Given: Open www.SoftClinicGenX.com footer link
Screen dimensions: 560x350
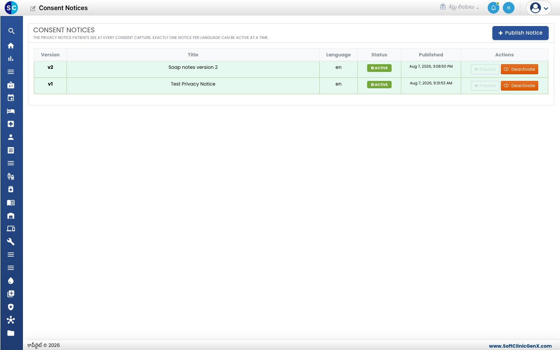Looking at the screenshot, I should tap(520, 346).
